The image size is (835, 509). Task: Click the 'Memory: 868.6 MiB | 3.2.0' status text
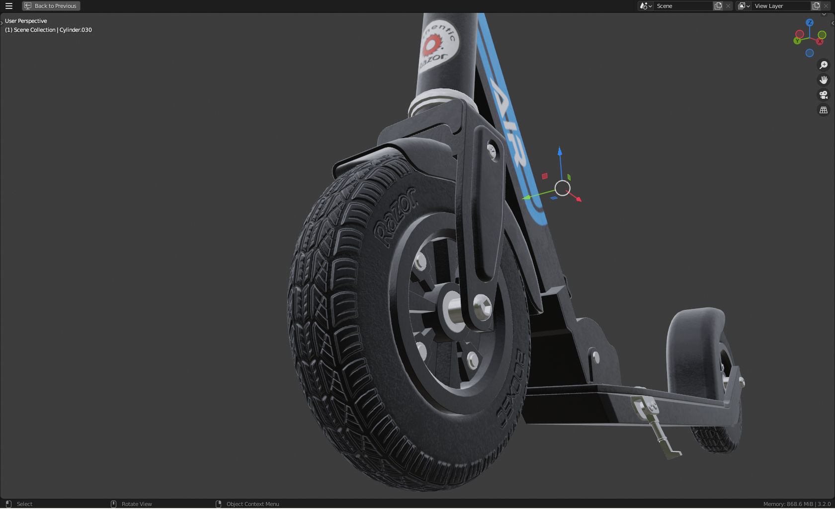coord(797,504)
